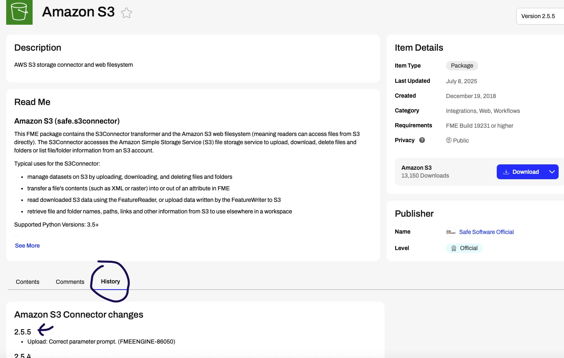Download the Amazon S3 package

(x=521, y=172)
